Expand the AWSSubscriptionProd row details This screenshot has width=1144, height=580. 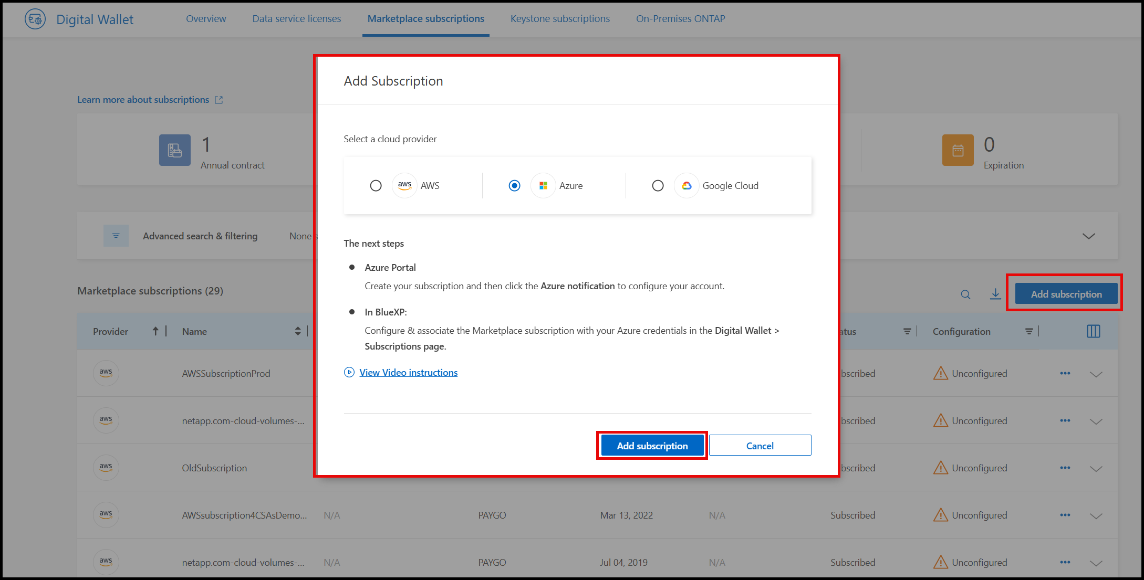pyautogui.click(x=1096, y=373)
